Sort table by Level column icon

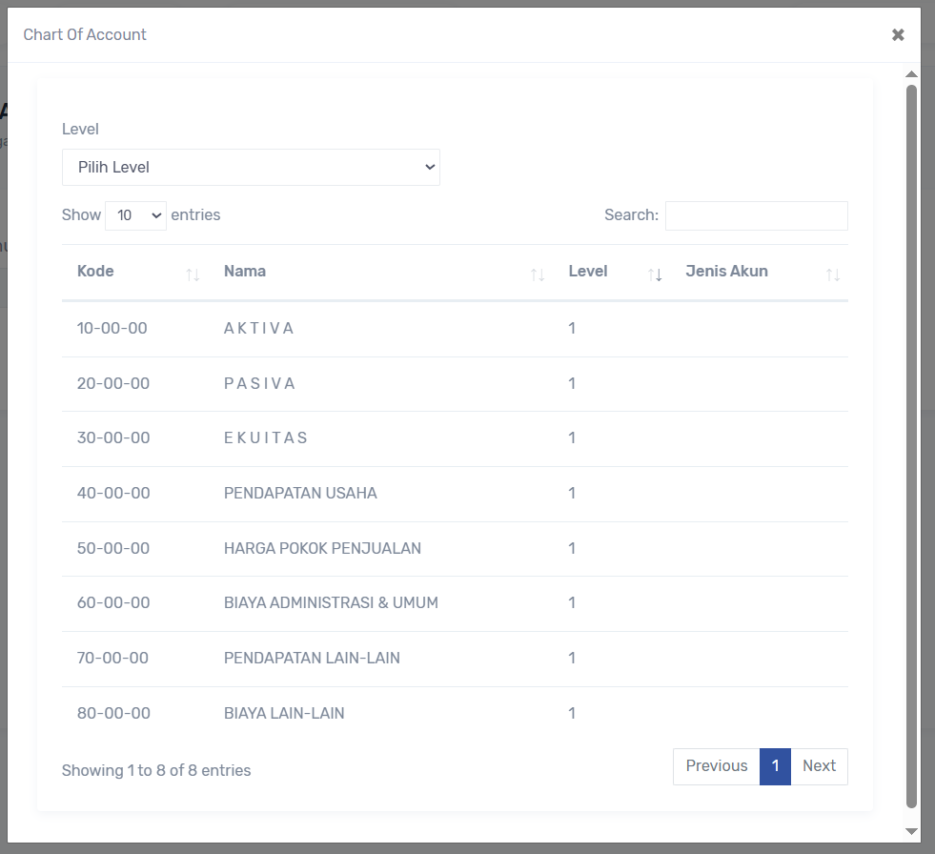(x=655, y=274)
